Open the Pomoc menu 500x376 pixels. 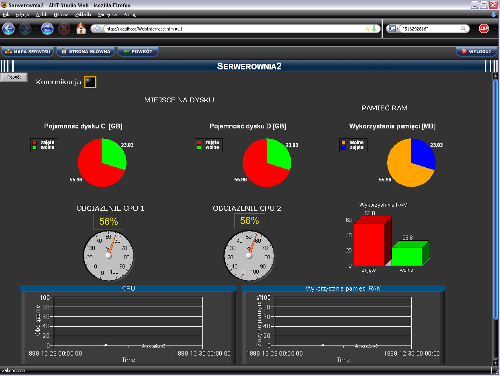point(130,14)
